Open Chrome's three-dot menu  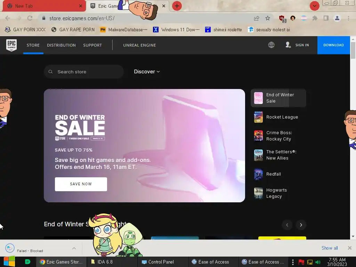(348, 18)
